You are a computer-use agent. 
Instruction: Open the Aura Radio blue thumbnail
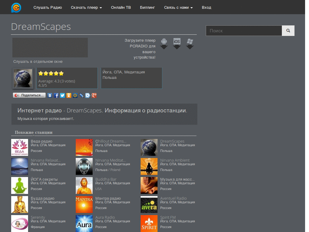(84, 224)
